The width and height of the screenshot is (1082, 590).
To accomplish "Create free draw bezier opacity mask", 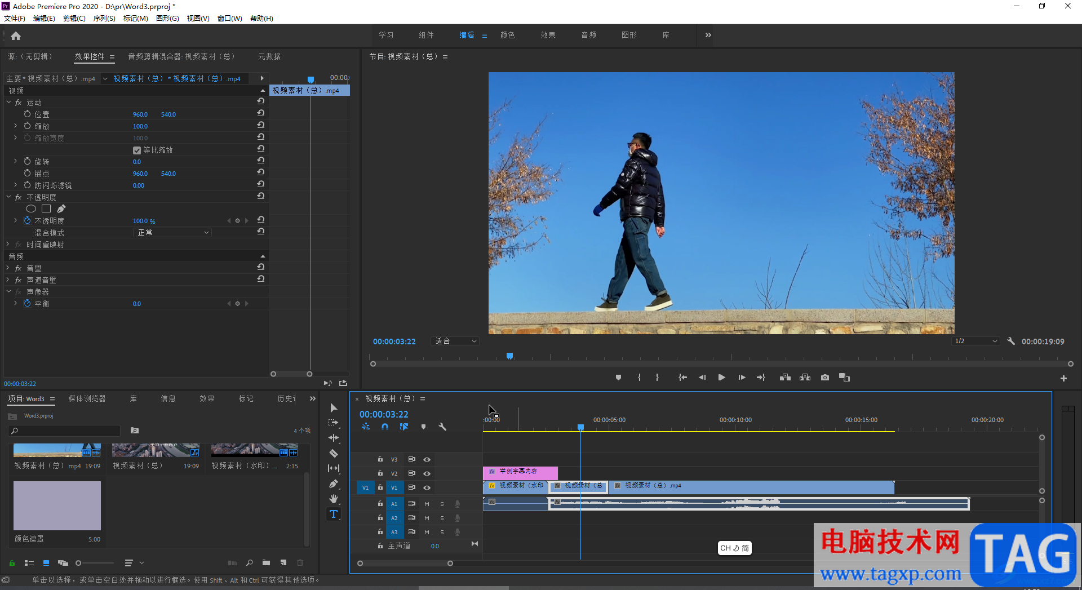I will pos(61,209).
